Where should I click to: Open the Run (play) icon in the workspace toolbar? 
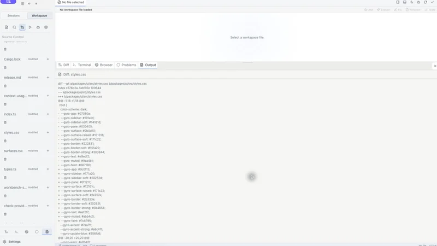coord(30,27)
